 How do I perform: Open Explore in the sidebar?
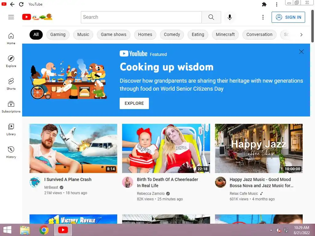coord(11,61)
